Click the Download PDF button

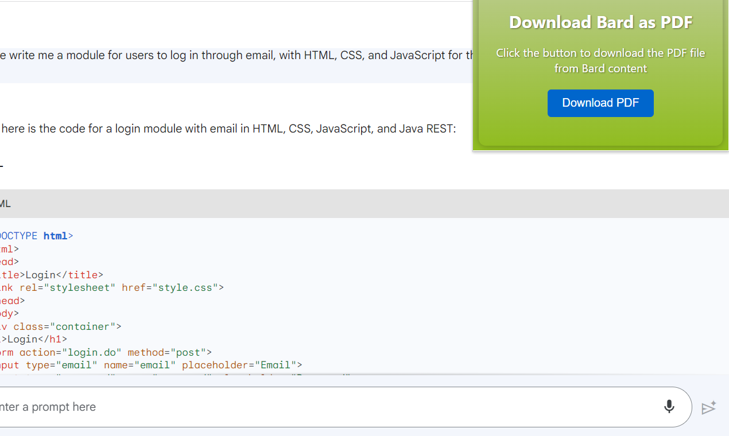[x=600, y=103]
